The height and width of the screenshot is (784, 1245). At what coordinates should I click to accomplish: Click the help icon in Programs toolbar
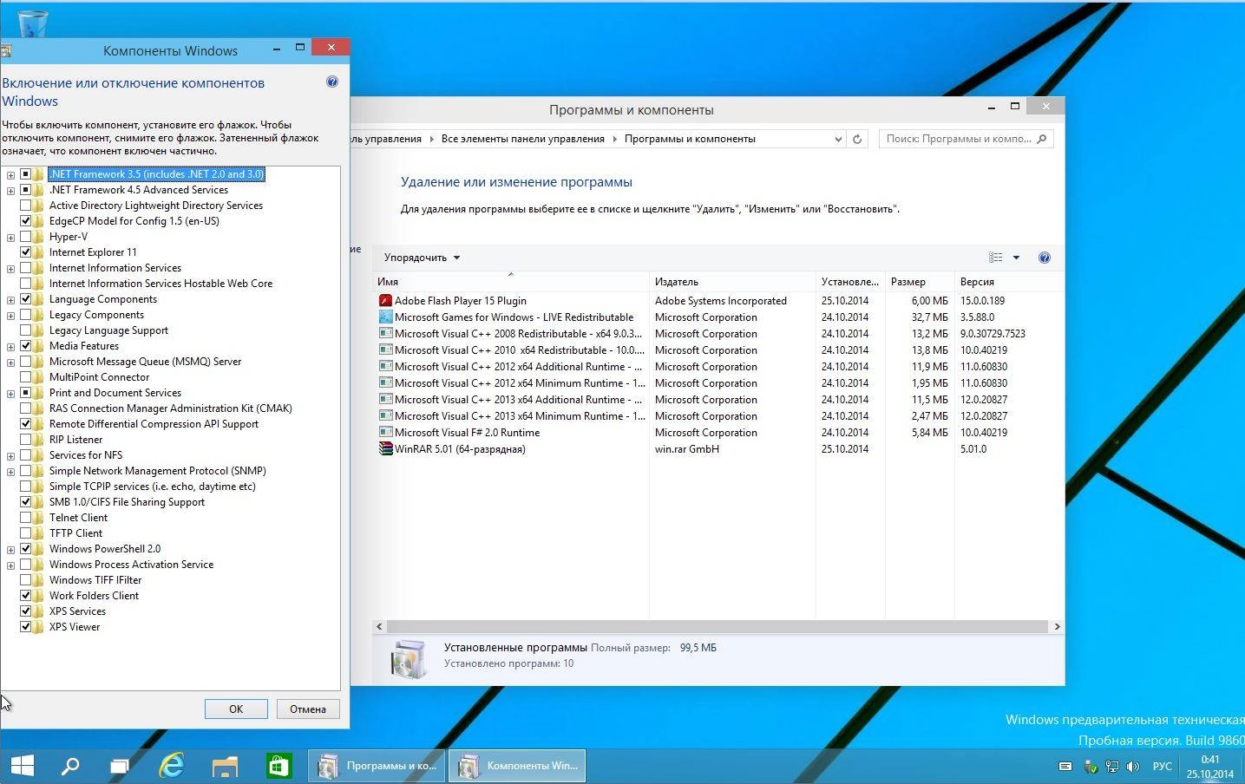tap(1045, 258)
